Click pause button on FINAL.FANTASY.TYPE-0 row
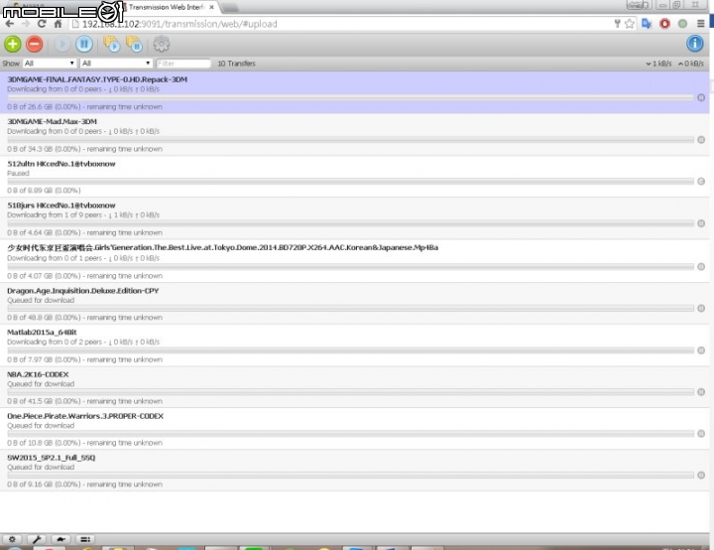The height and width of the screenshot is (550, 714). pos(701,97)
